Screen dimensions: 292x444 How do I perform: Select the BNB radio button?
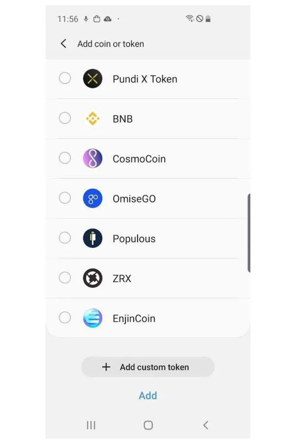[65, 118]
